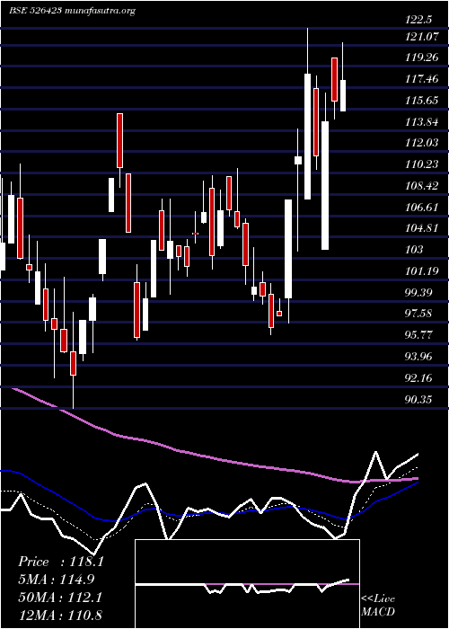449x629 pixels.
Task: Click the 122.5 price axis label
Action: 419,19
